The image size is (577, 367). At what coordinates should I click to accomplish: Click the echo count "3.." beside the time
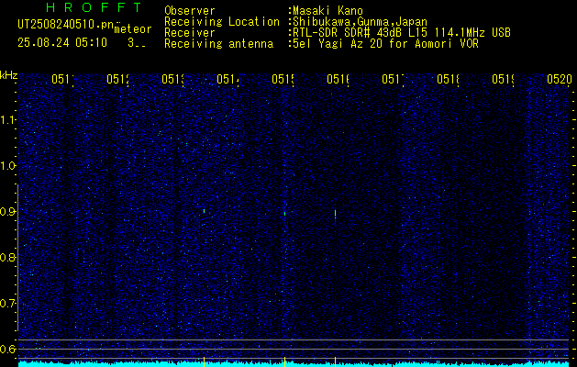coord(137,43)
